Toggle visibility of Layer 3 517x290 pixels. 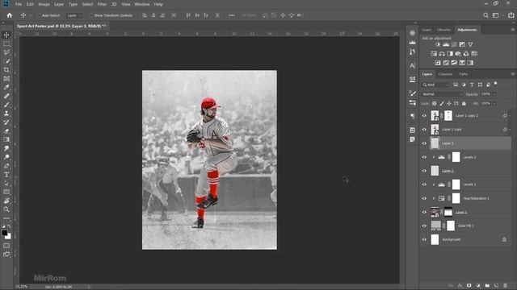pos(424,143)
